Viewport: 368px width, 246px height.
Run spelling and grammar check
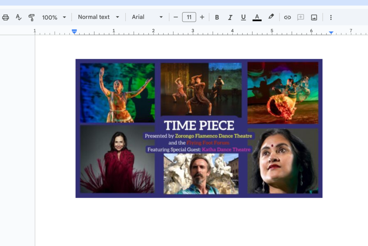[x=19, y=17]
